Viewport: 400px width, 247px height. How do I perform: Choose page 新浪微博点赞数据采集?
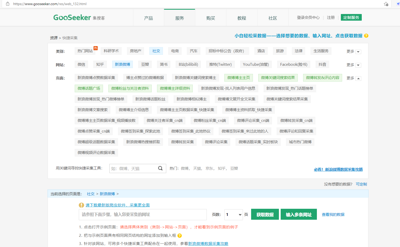(96, 78)
